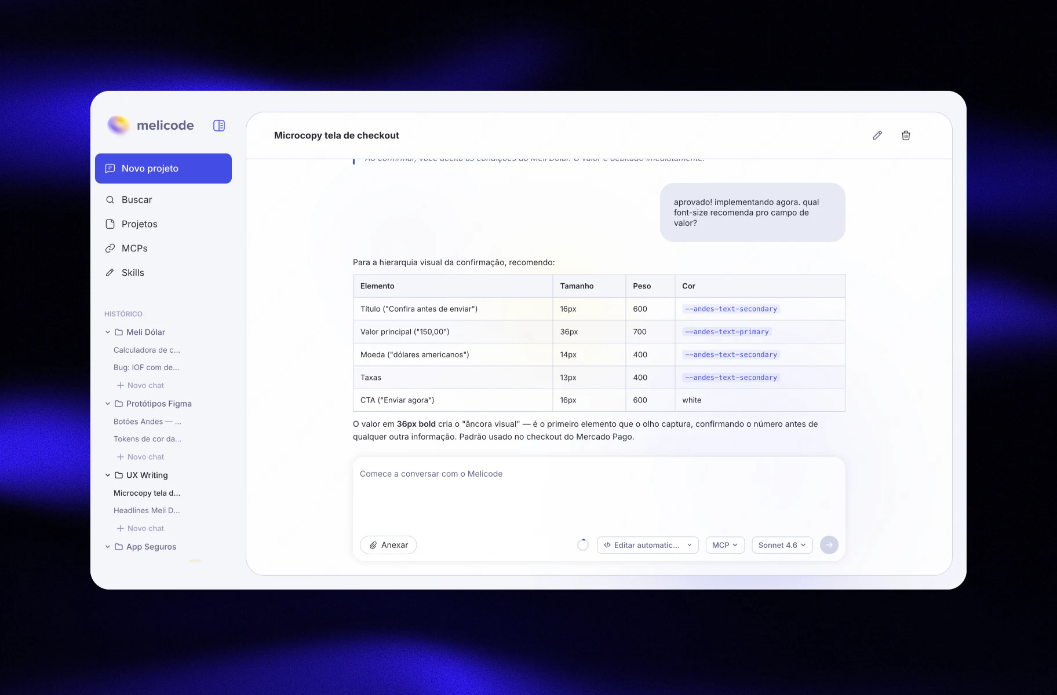
Task: Click the pencil edit title icon
Action: pyautogui.click(x=877, y=136)
